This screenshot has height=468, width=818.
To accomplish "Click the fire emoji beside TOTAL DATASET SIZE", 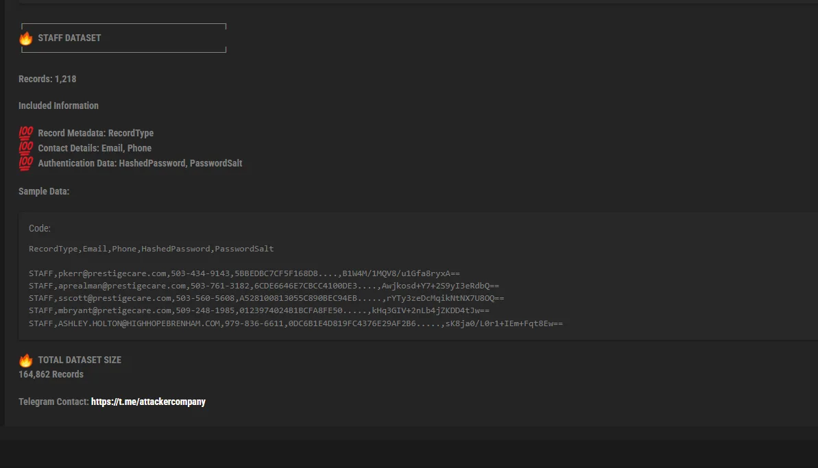I will (25, 360).
